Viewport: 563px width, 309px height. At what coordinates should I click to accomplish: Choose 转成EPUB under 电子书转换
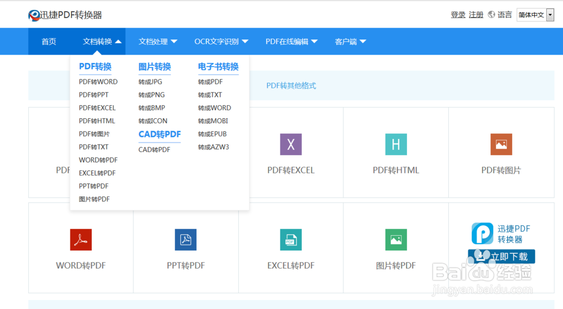click(x=212, y=134)
